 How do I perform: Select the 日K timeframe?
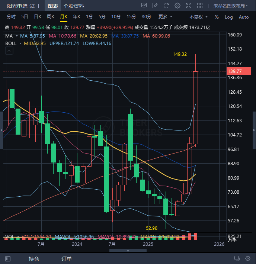pos(38,17)
